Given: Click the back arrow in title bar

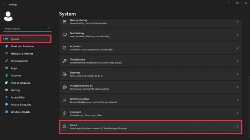Looking at the screenshot, I should tap(4, 4).
